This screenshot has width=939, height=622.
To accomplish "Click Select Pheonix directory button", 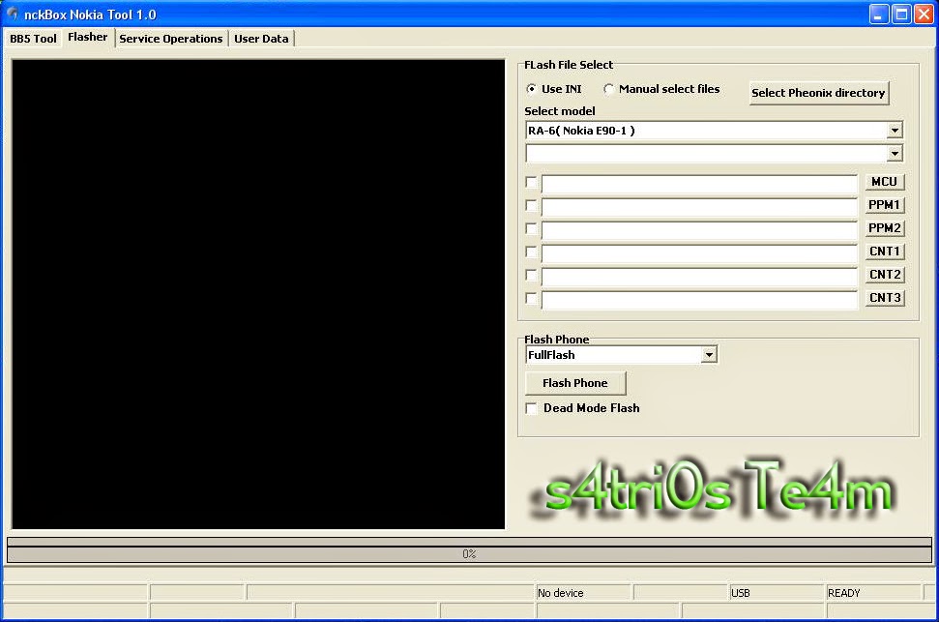I will point(818,93).
